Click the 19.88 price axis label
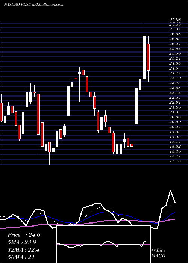188x263 pixels. (x=175, y=131)
